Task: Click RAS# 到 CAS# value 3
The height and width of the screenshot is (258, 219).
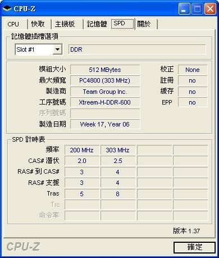Action: 82,172
